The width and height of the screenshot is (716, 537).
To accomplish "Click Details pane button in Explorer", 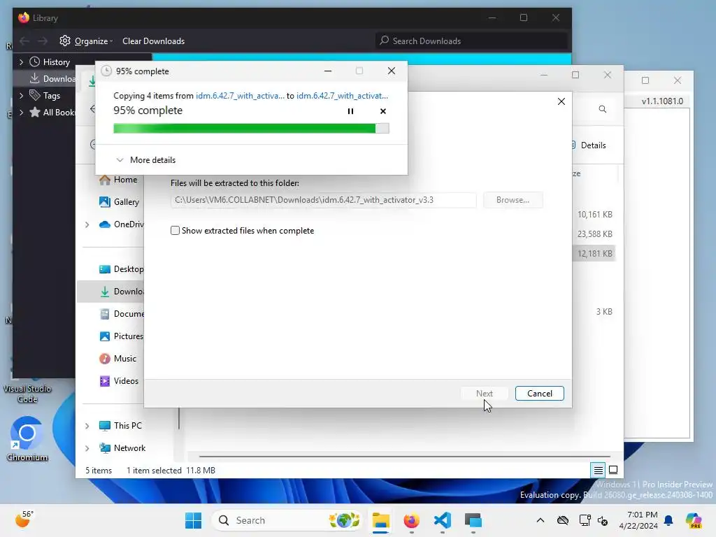I will point(589,145).
